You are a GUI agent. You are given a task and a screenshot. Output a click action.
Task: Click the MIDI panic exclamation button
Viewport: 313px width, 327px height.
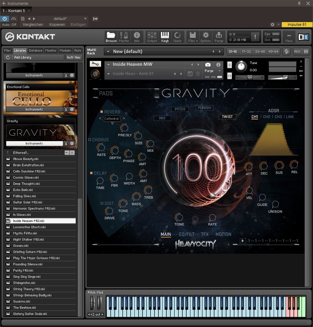click(255, 37)
